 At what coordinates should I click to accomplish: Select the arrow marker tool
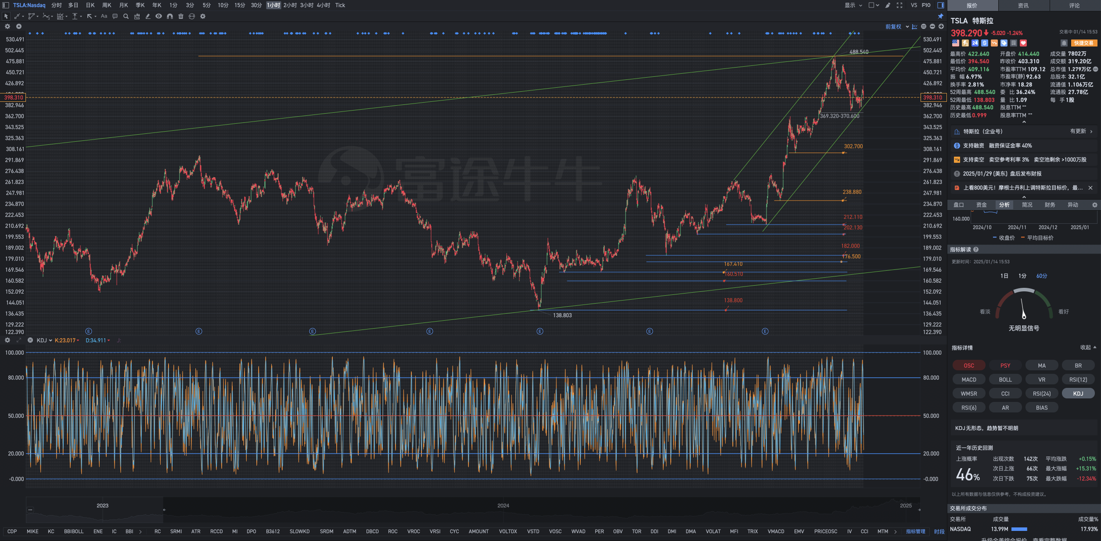[x=90, y=16]
